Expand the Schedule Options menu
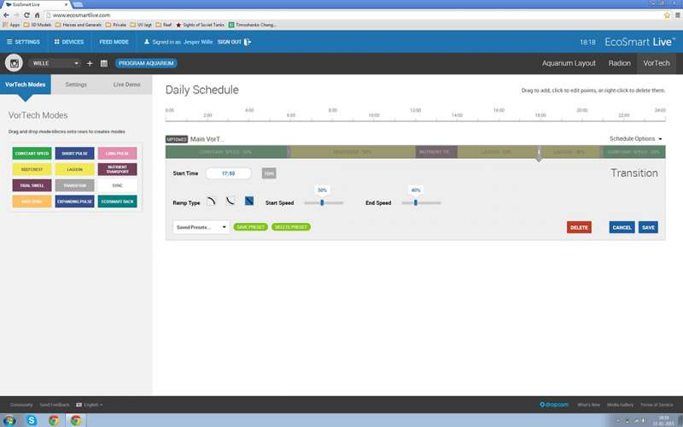 [x=636, y=138]
